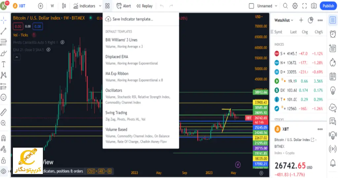Click the undo arrow
This screenshot has width=338, height=178.
point(162,6)
